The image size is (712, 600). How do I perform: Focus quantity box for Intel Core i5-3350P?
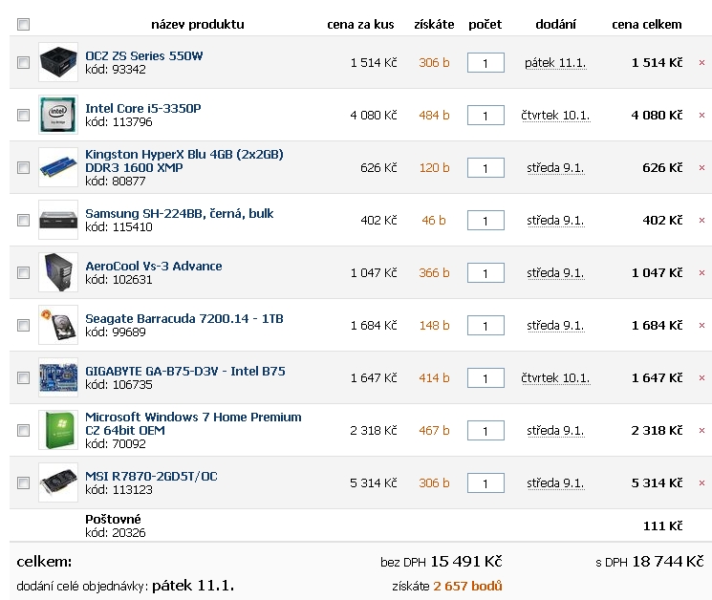tap(485, 116)
